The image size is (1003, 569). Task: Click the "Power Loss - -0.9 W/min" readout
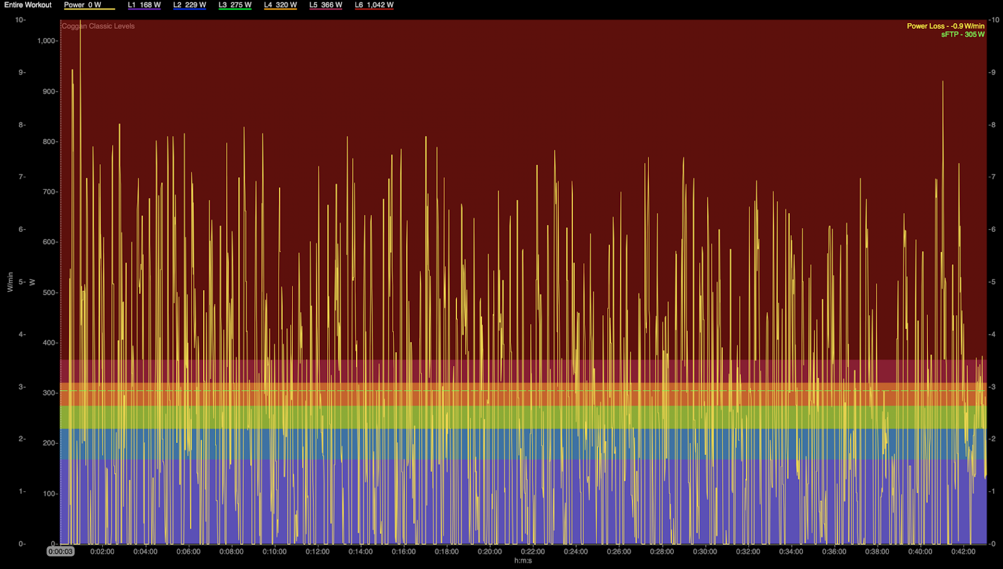pyautogui.click(x=946, y=26)
